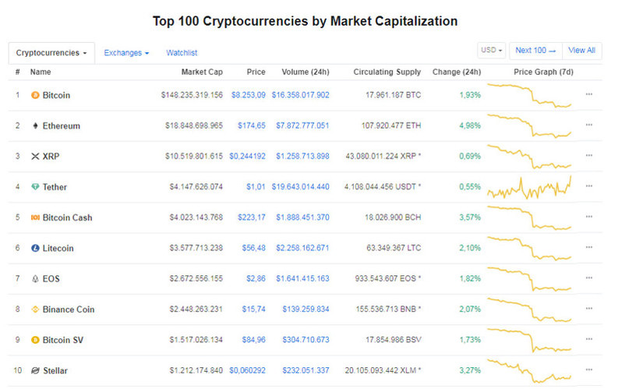This screenshot has height=389, width=622.
Task: Open the Exchanges dropdown menu
Action: point(126,53)
